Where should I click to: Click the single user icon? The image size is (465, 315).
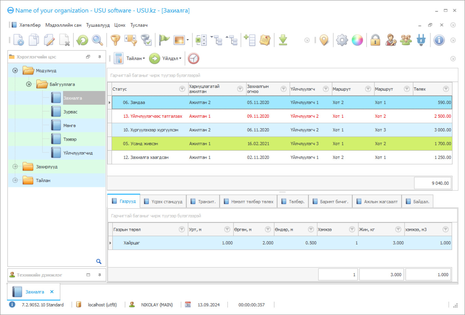click(x=390, y=40)
